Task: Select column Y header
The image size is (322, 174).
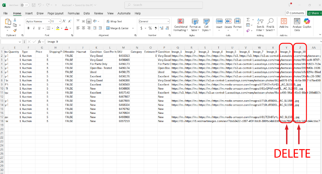Action: click(286, 48)
